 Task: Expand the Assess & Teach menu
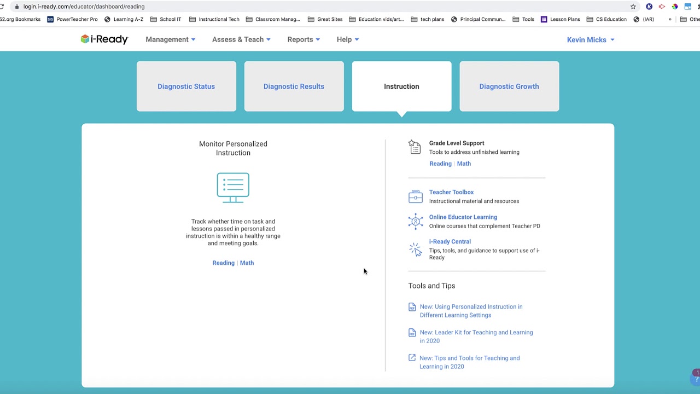(x=241, y=39)
